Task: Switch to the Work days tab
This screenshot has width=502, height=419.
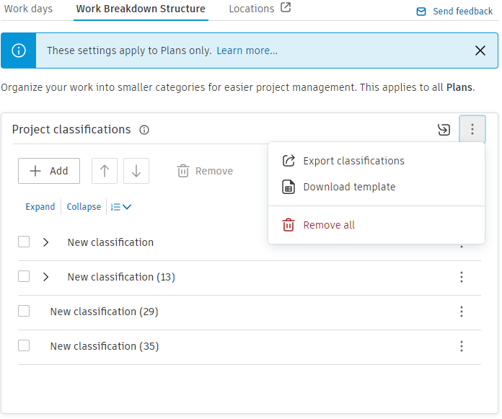Action: 29,9
